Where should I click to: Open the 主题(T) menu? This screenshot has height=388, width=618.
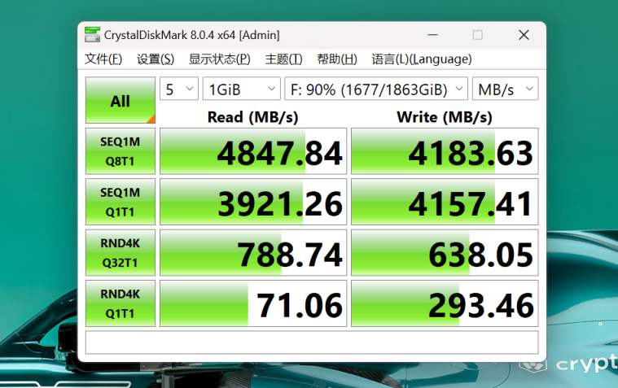coord(284,59)
